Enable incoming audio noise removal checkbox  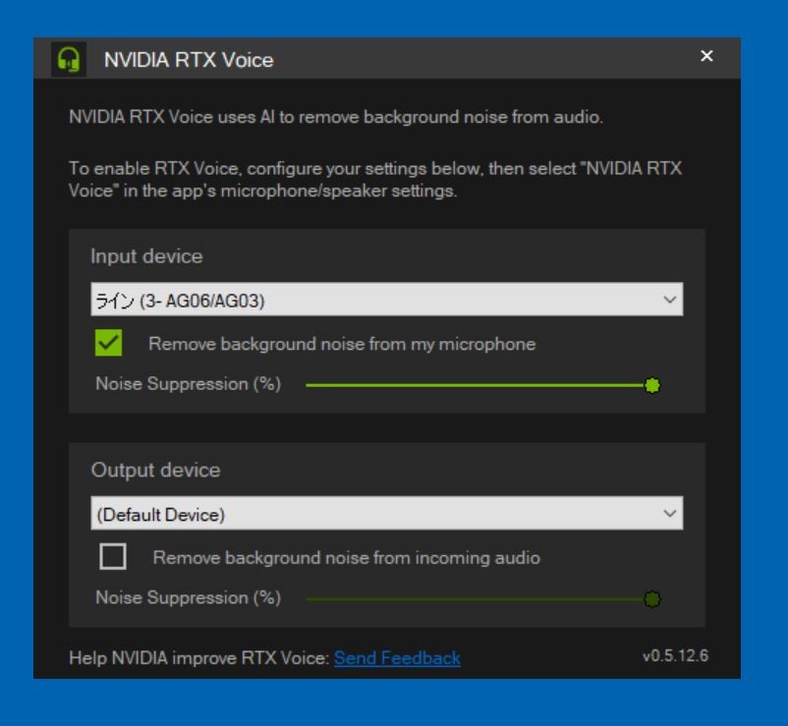(112, 557)
